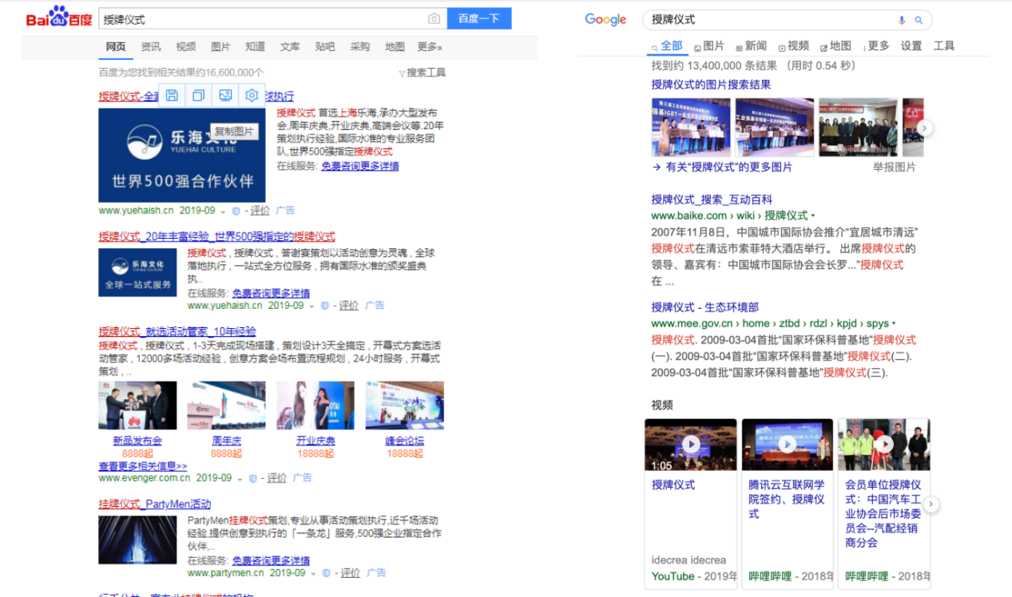
Task: Open Baidu's 搜索工具 filter
Action: pos(422,73)
